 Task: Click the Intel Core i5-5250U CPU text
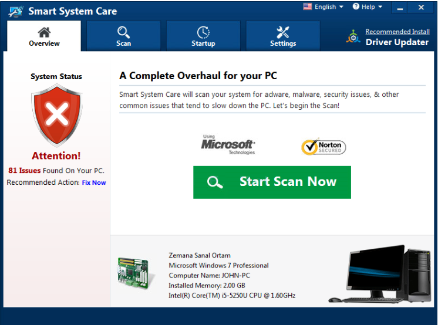pyautogui.click(x=232, y=296)
